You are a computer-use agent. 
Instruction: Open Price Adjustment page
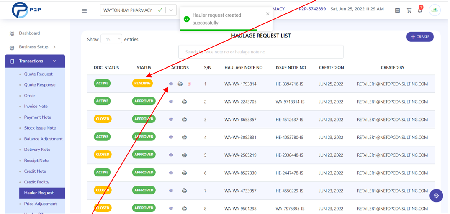point(41,204)
